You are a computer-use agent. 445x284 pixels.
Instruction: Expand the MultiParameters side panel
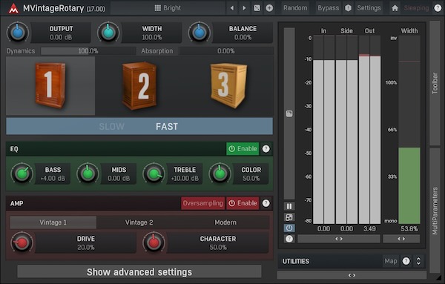point(435,211)
